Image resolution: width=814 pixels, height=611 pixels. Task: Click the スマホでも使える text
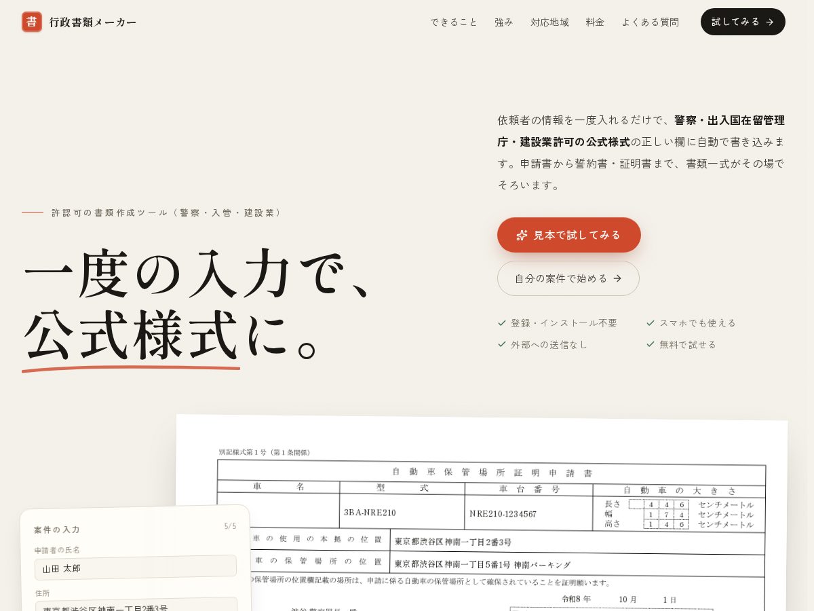(698, 323)
